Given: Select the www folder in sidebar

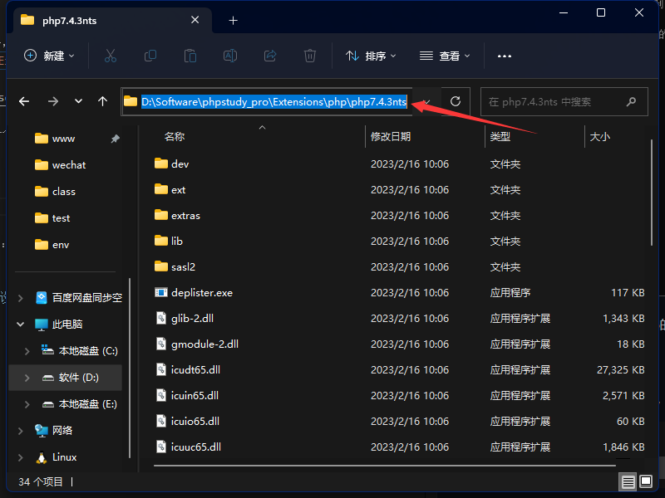Looking at the screenshot, I should 64,139.
